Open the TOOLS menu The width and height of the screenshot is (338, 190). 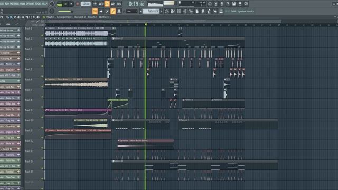tap(38, 4)
